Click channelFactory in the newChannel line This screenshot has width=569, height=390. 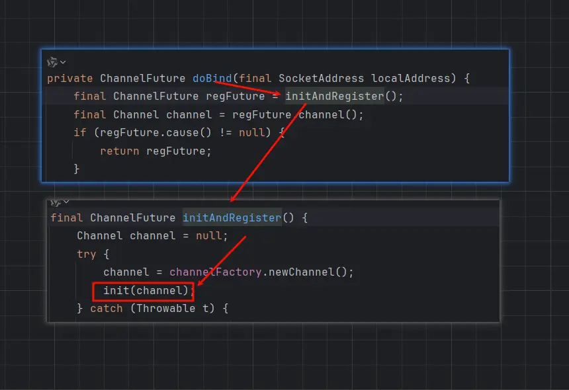pyautogui.click(x=216, y=272)
